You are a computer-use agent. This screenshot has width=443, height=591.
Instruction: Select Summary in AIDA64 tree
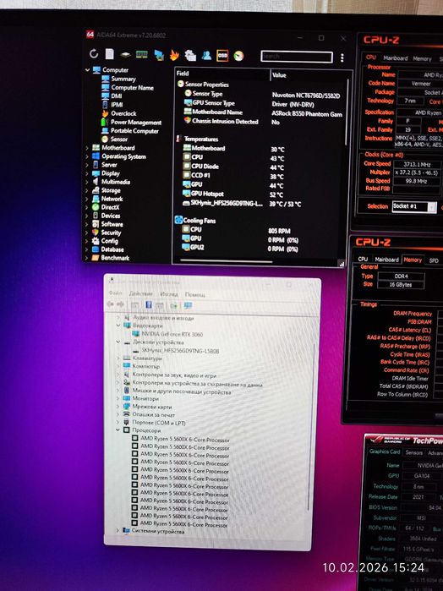[123, 79]
